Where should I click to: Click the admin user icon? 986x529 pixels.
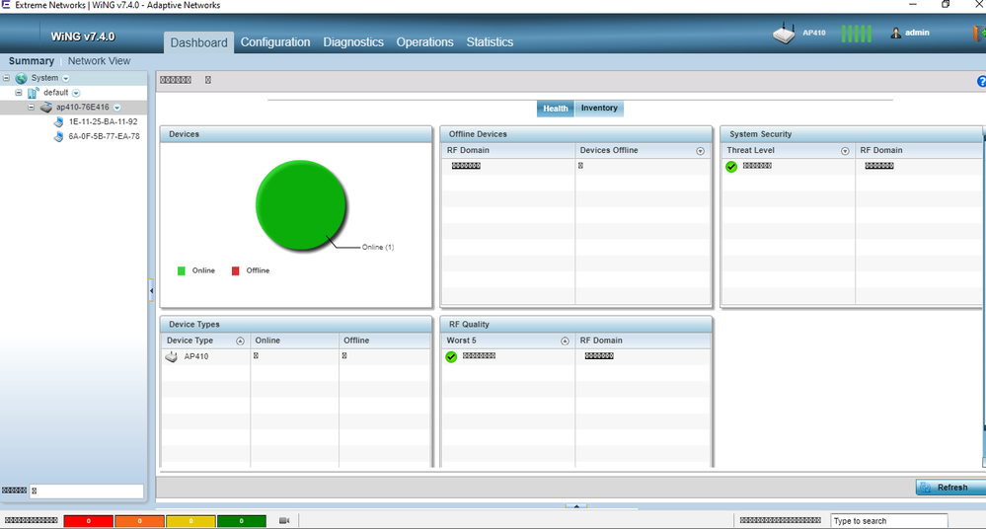pos(895,33)
